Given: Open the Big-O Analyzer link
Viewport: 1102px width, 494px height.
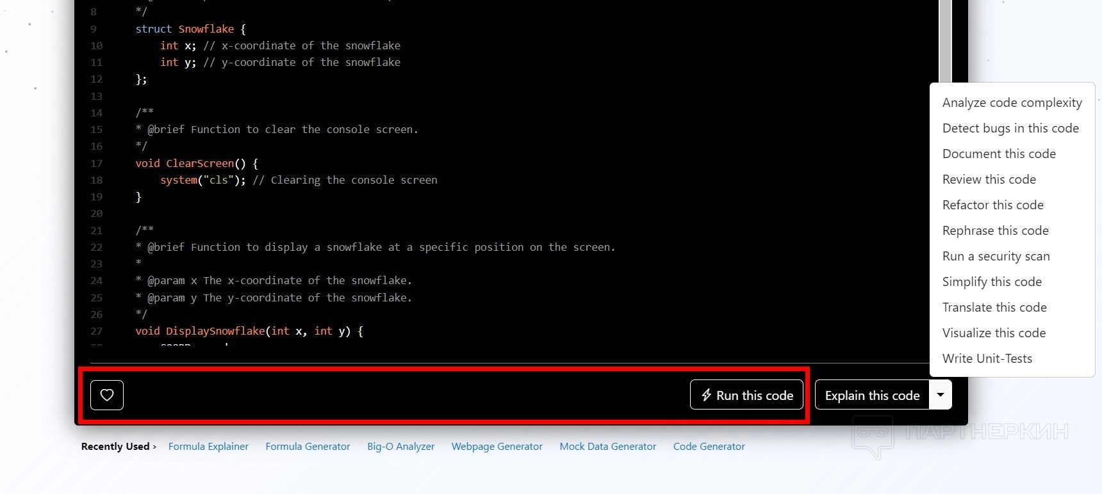Looking at the screenshot, I should click(400, 446).
